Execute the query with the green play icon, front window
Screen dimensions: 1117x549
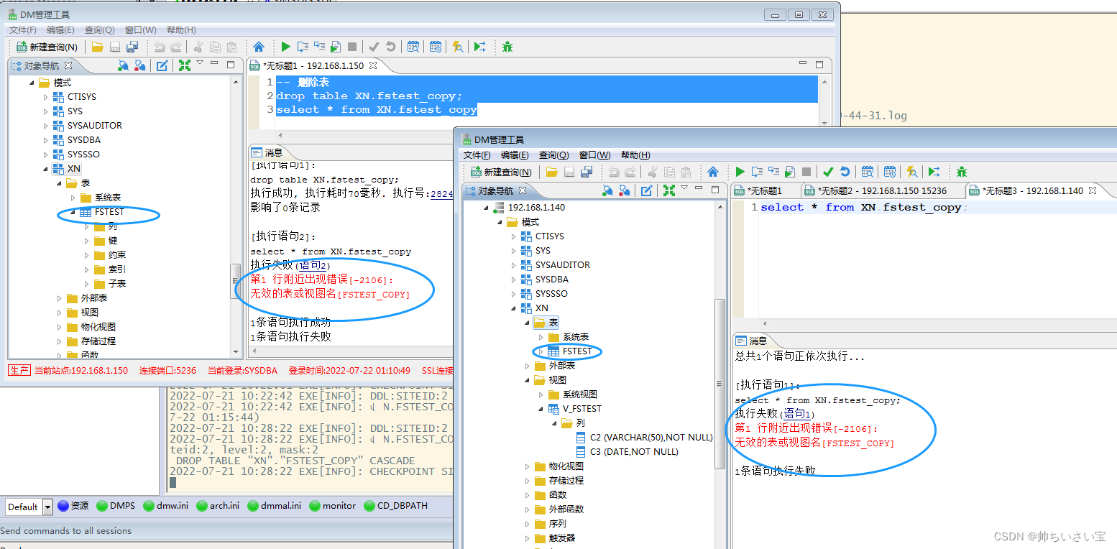pos(740,172)
